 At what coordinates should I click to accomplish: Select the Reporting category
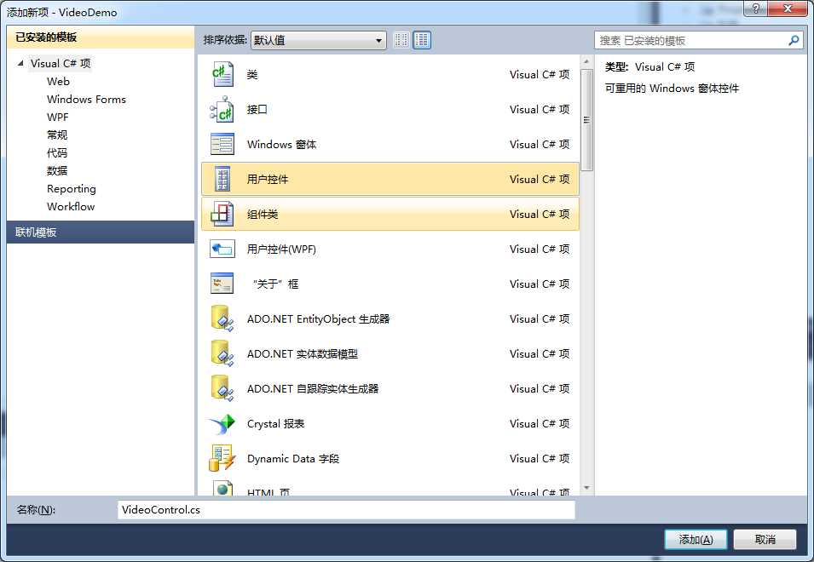click(x=71, y=189)
